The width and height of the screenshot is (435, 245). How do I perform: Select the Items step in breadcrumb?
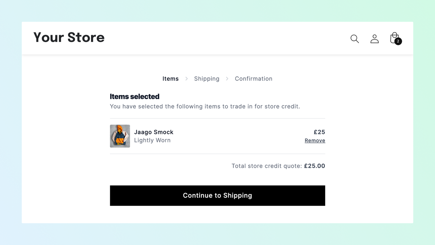pos(171,79)
